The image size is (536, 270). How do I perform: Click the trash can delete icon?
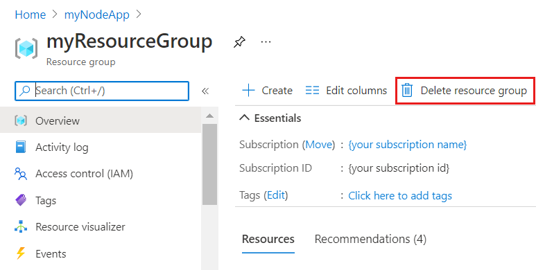click(407, 91)
